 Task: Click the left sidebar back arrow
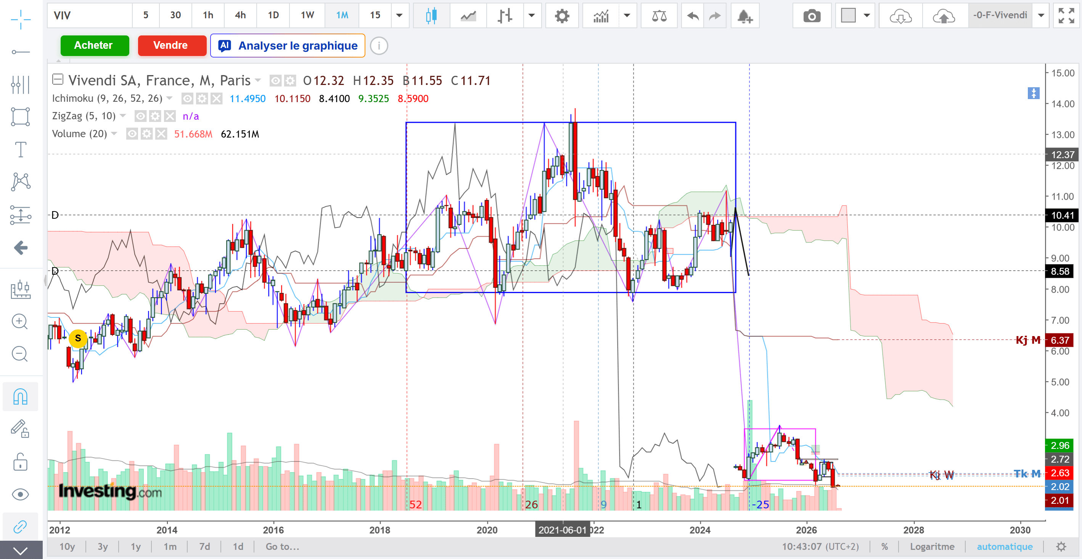(x=21, y=248)
